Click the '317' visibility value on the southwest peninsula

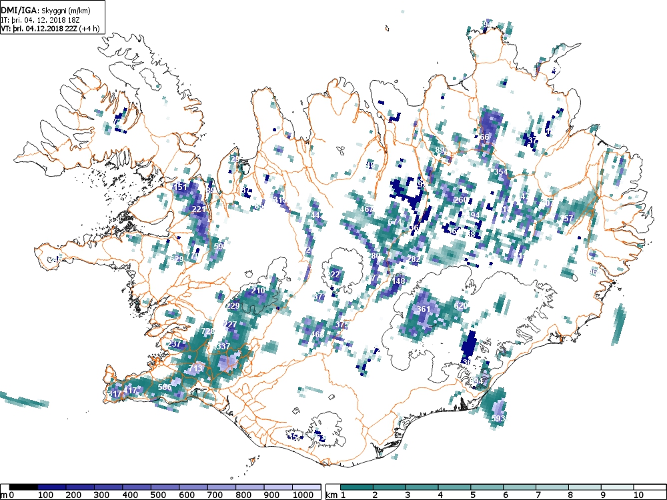(x=115, y=394)
